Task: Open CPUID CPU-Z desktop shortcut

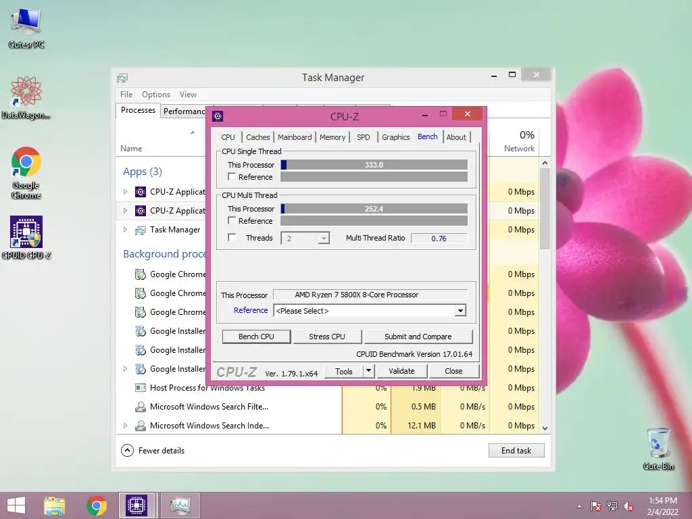Action: 26,237
